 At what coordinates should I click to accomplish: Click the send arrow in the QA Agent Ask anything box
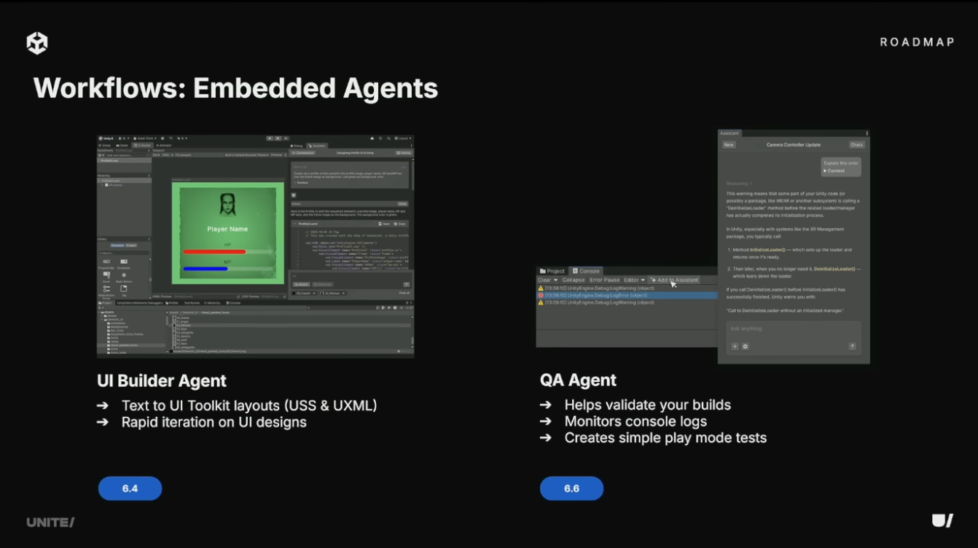click(x=852, y=346)
